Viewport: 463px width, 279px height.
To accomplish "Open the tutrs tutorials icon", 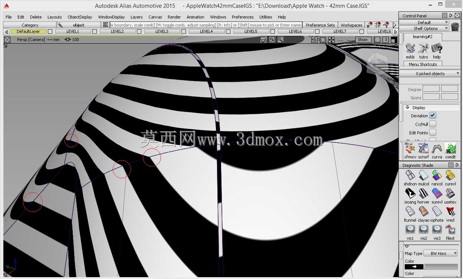I will click(423, 48).
